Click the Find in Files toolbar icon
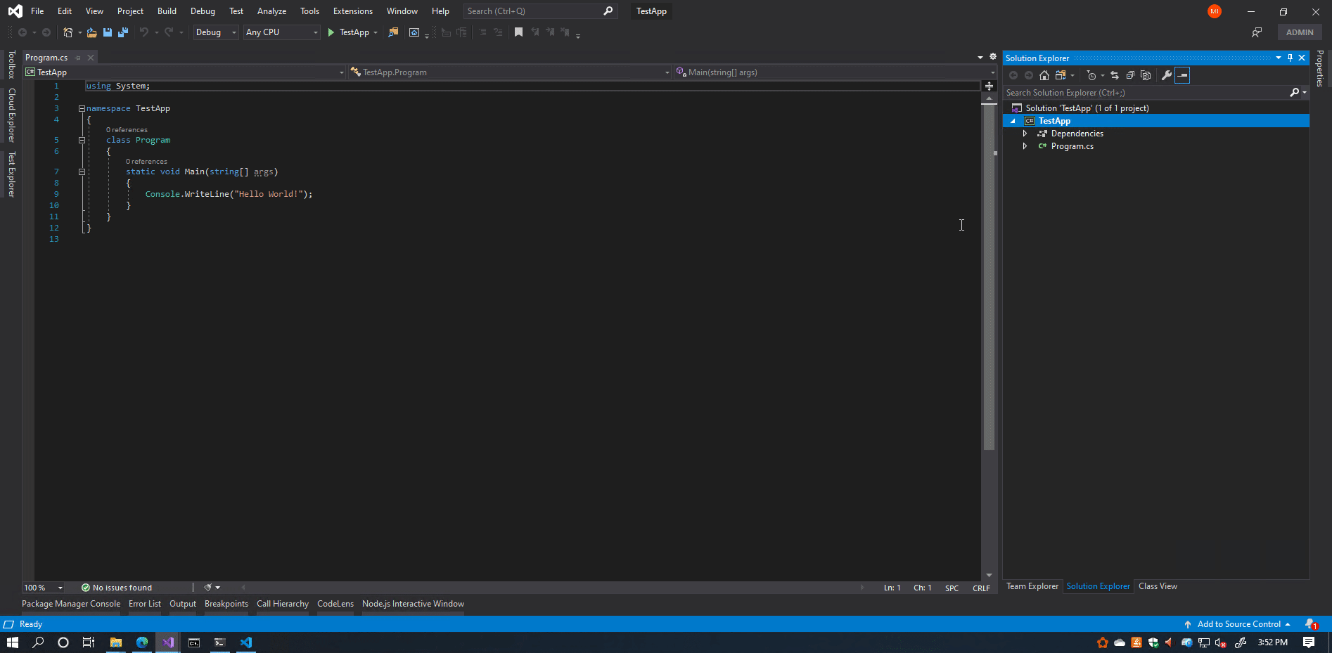The width and height of the screenshot is (1332, 653). coord(393,32)
